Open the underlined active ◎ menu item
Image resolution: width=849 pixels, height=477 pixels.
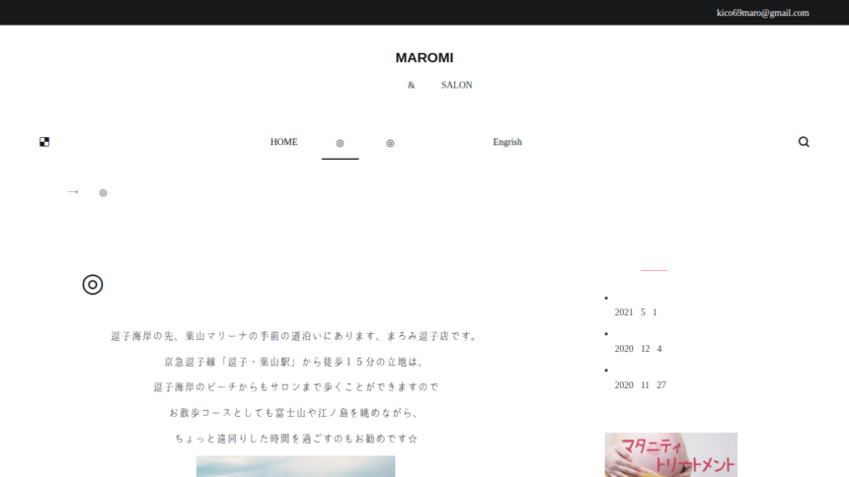pos(340,143)
